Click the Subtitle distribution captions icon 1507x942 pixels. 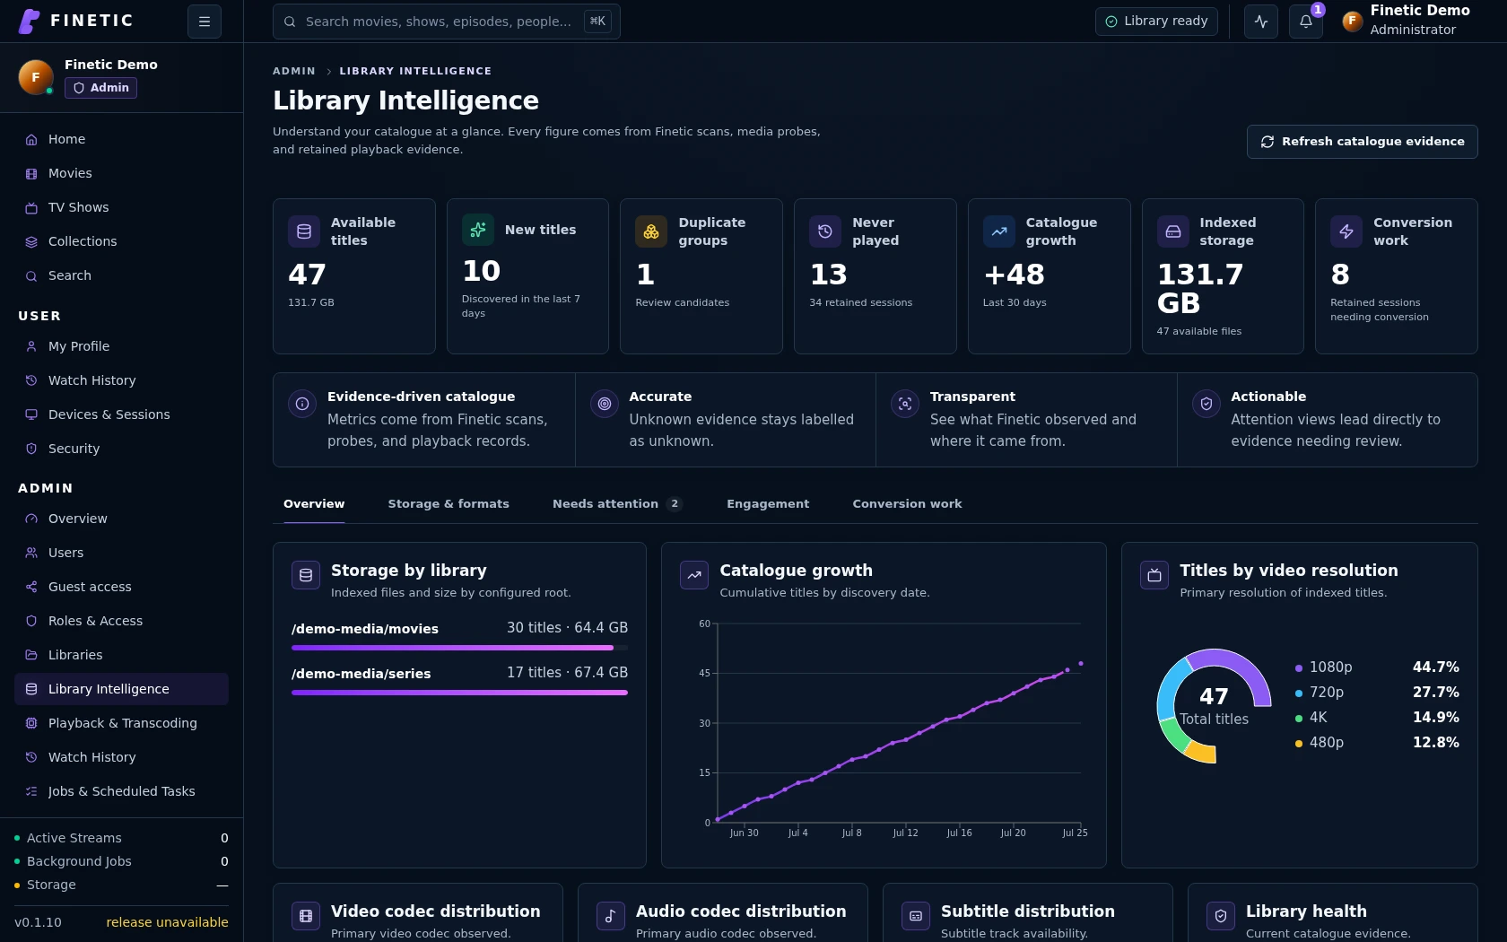[x=916, y=916]
